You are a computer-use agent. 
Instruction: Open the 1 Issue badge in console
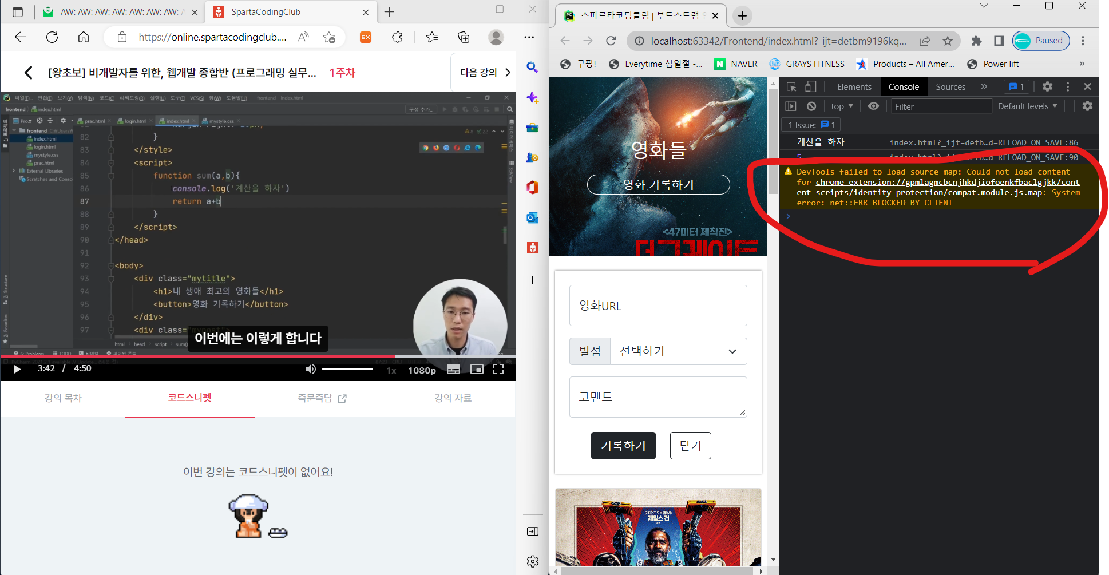click(811, 125)
